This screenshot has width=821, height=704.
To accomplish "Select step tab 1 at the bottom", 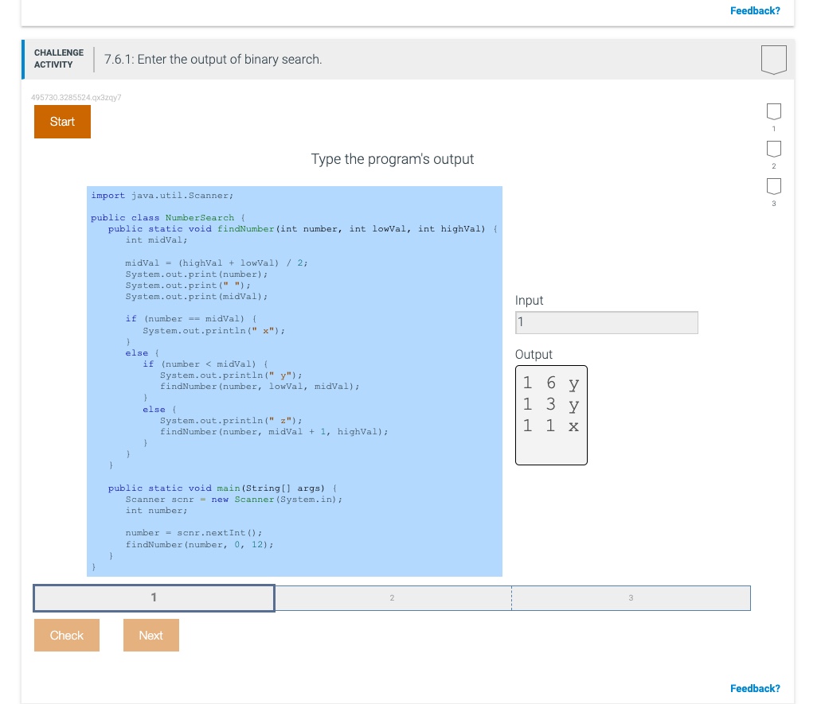I will [153, 597].
